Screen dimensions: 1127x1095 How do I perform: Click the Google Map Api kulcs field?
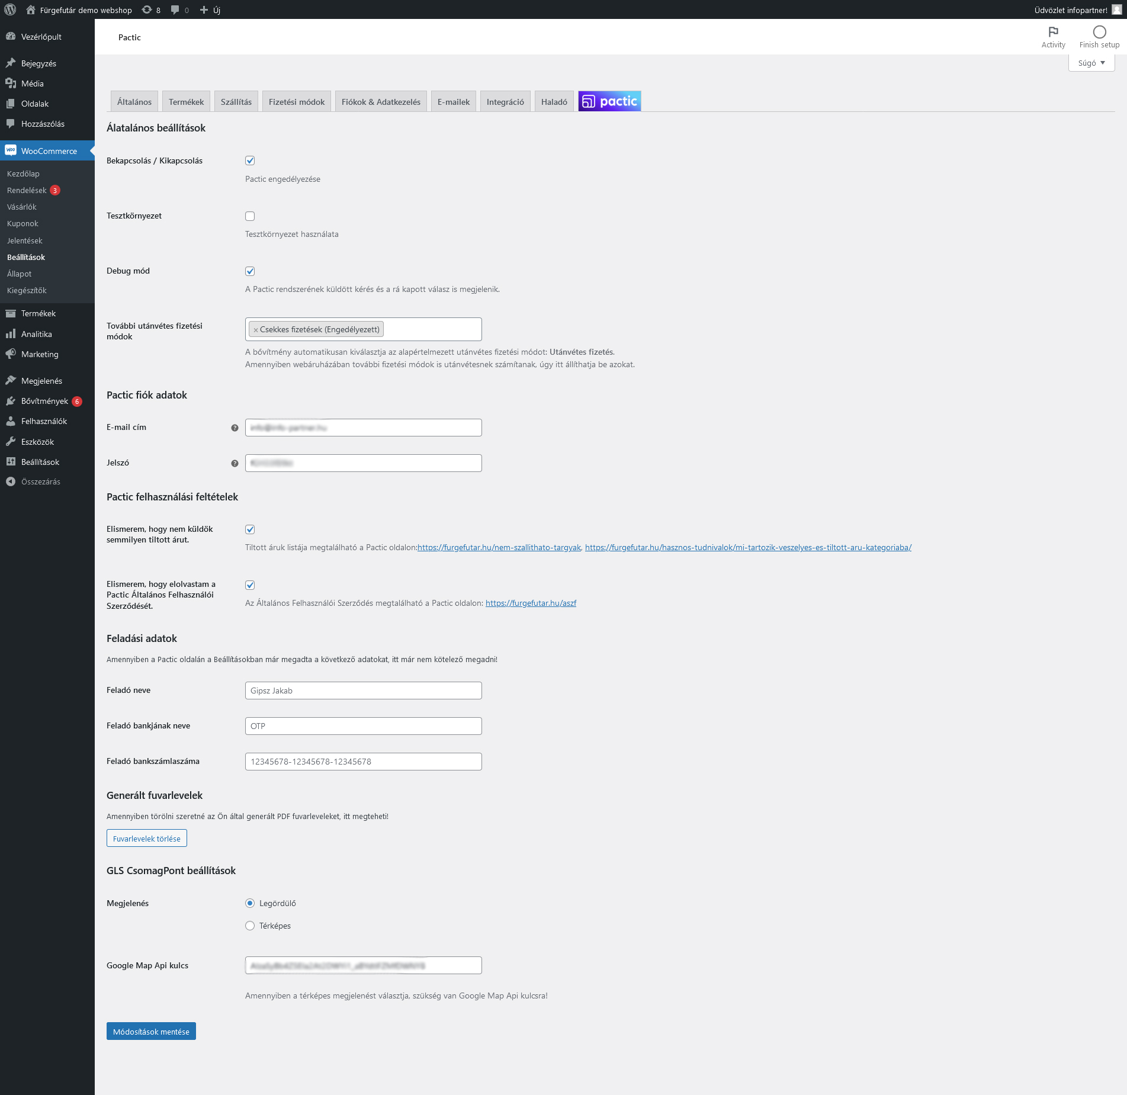click(x=363, y=965)
